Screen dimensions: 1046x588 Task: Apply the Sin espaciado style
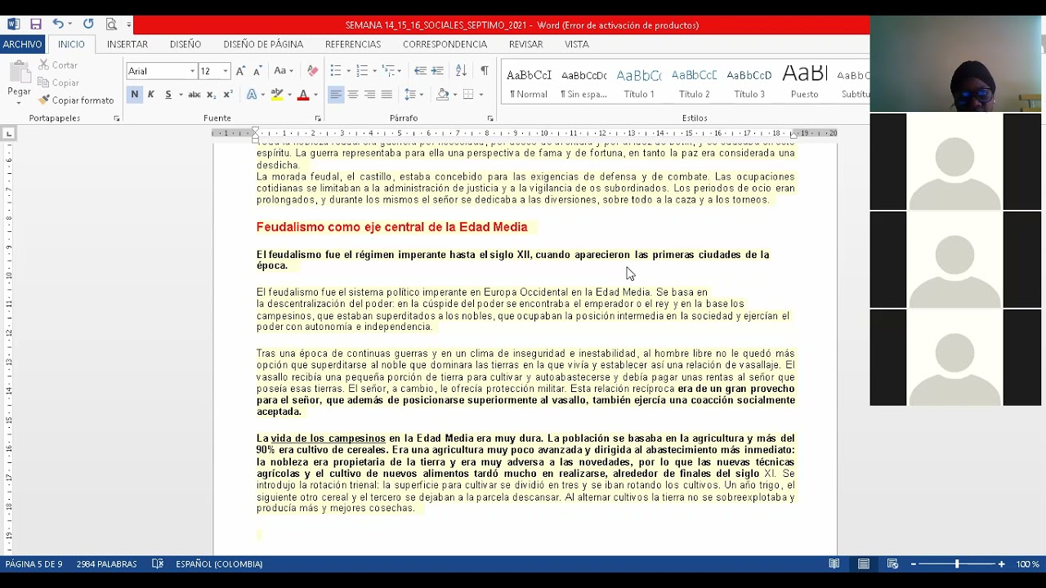[x=583, y=82]
